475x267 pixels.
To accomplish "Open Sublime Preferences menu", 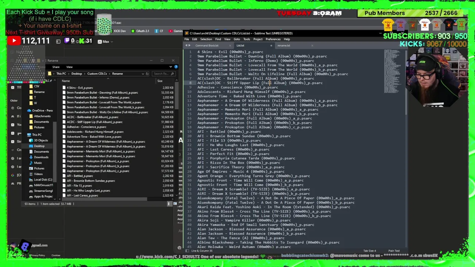I will pos(273,39).
